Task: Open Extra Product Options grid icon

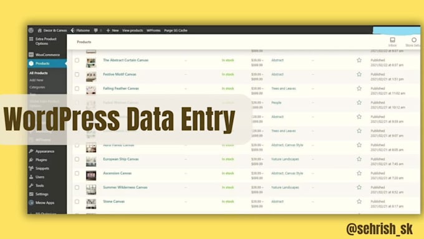Action: point(31,39)
